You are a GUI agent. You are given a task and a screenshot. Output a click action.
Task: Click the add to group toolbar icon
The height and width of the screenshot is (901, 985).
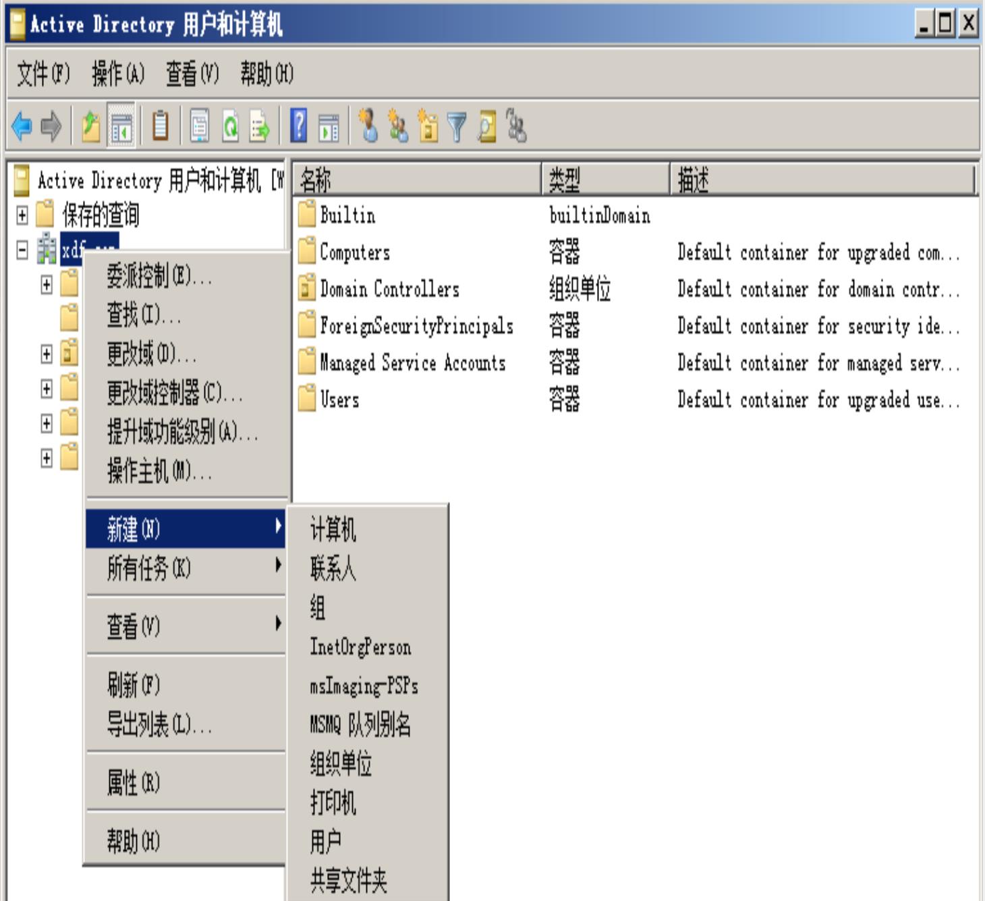click(x=516, y=126)
